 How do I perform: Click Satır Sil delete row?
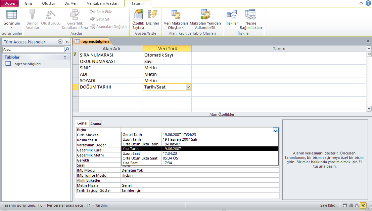99,19
